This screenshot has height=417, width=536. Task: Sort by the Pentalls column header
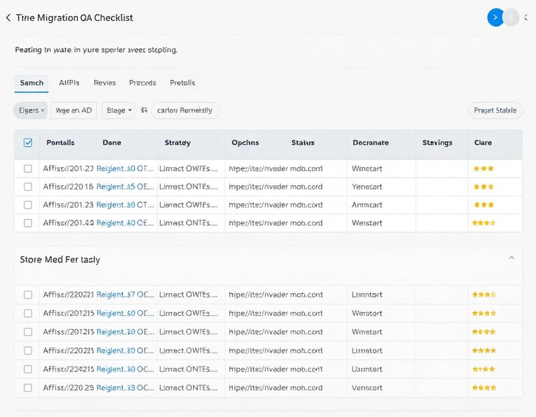click(x=61, y=142)
